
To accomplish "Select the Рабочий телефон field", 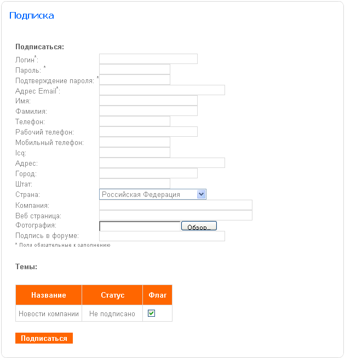I will click(148, 132).
